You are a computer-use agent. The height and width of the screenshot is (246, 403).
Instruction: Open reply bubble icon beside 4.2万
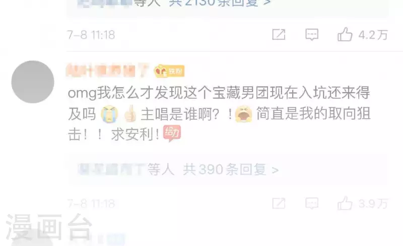click(312, 34)
